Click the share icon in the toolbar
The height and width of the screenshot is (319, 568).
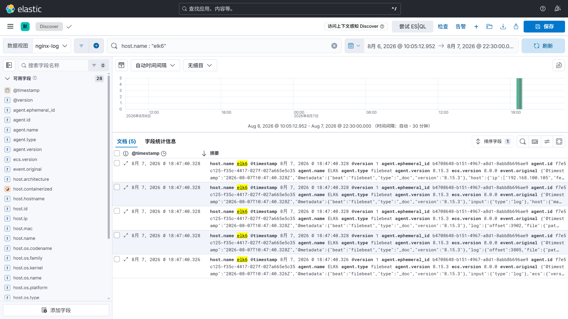[516, 27]
